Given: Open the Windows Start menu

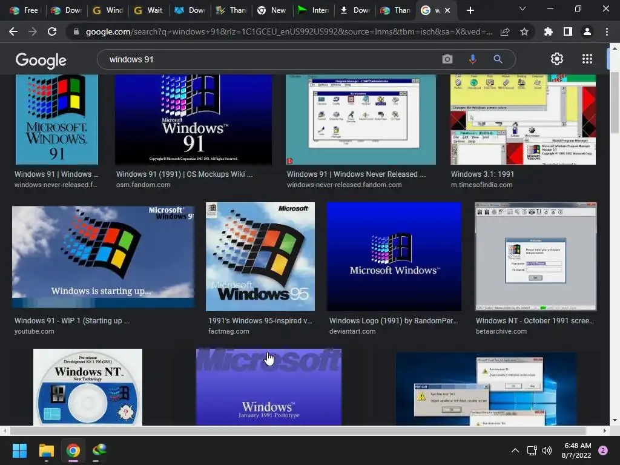Looking at the screenshot, I should 19,450.
